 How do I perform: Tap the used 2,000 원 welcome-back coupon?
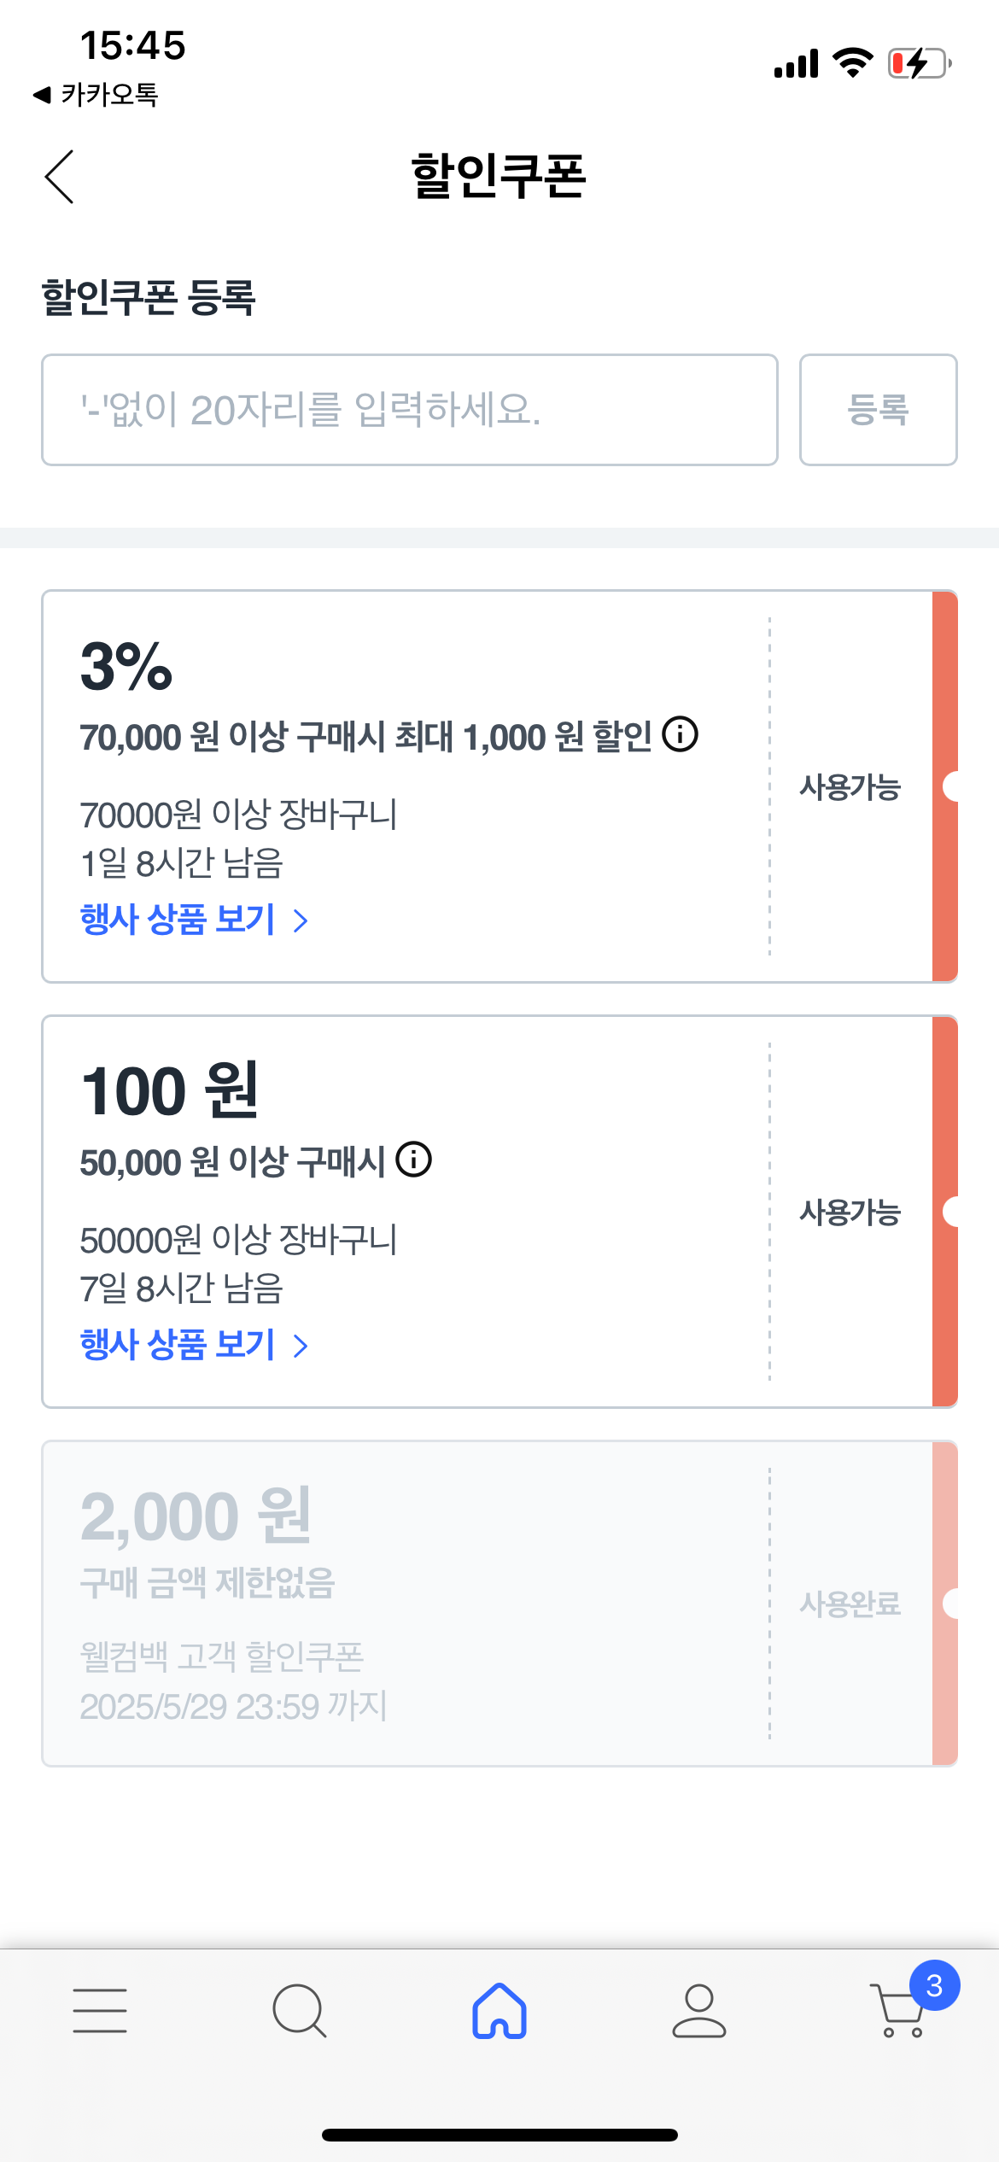click(499, 1604)
